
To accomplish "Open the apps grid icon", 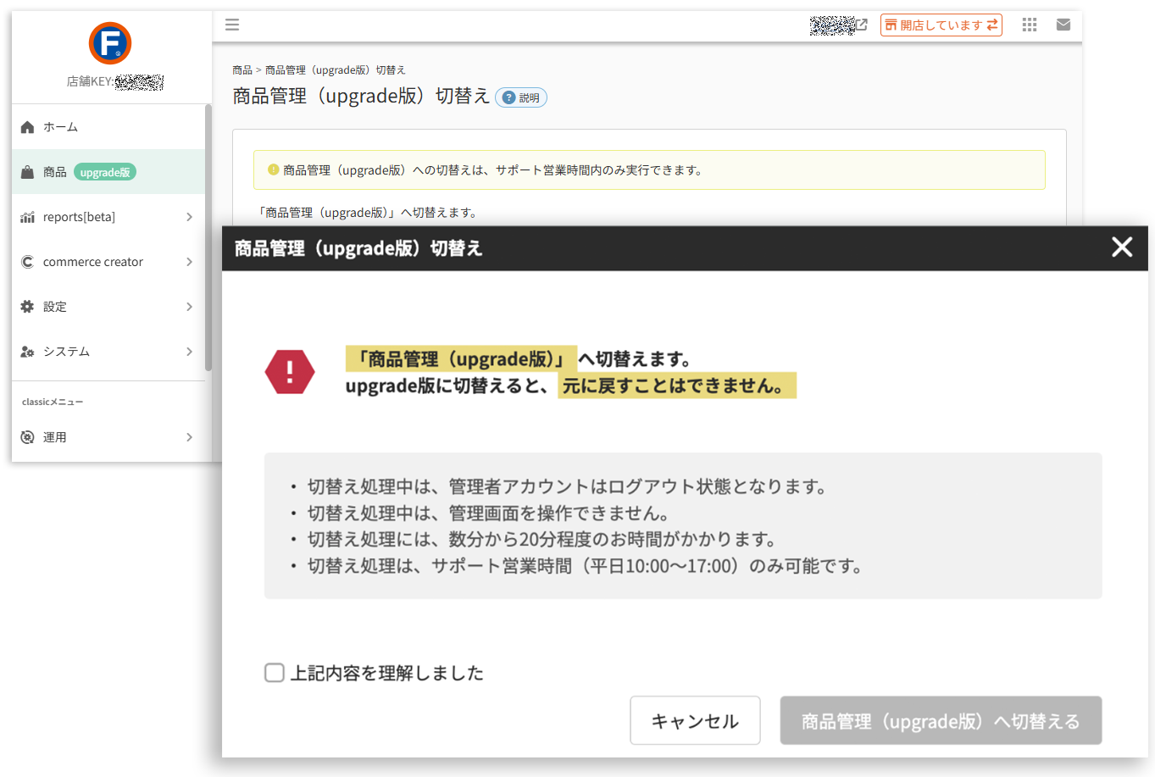I will 1030,25.
